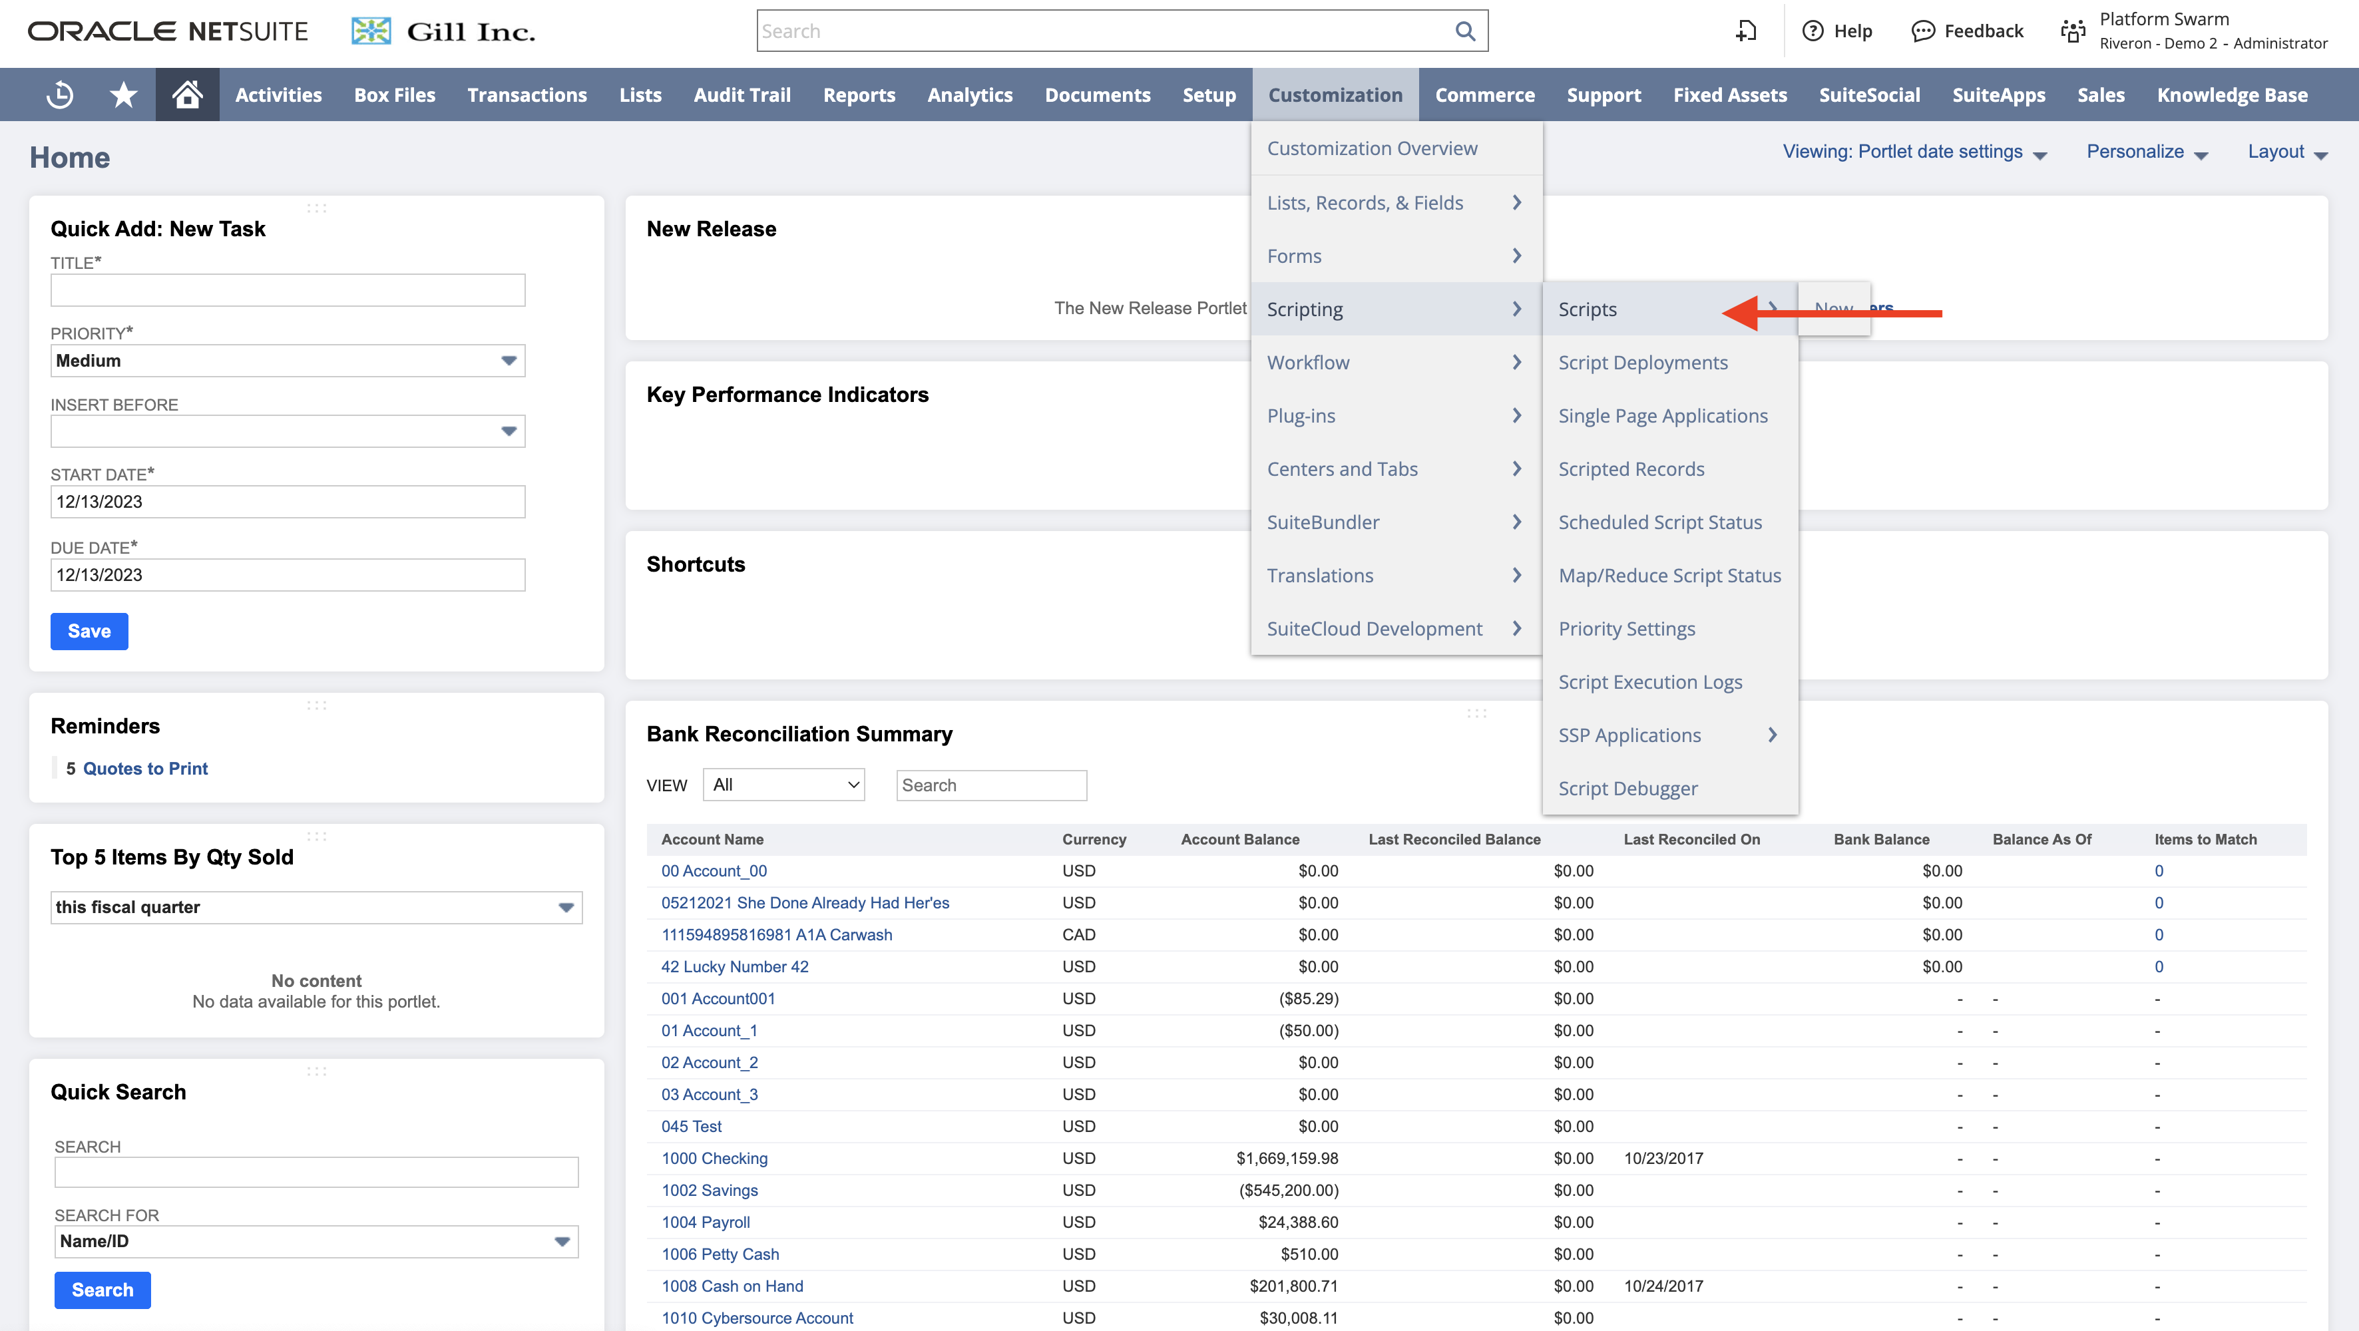Open the Setup menu tab
Viewport: 2359px width, 1331px height.
(x=1209, y=95)
